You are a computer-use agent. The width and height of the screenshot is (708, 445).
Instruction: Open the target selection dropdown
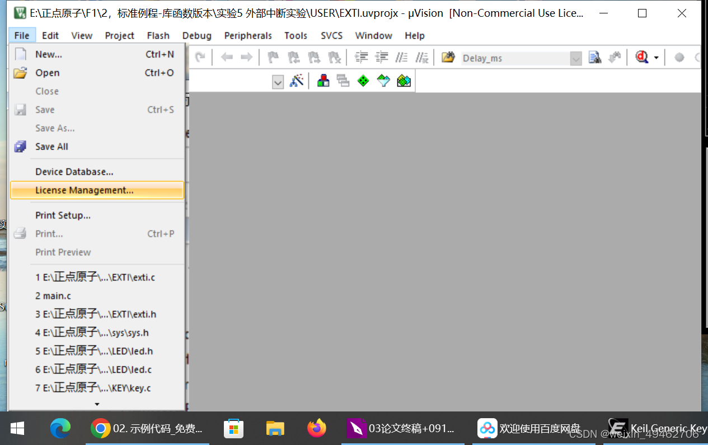coord(278,82)
